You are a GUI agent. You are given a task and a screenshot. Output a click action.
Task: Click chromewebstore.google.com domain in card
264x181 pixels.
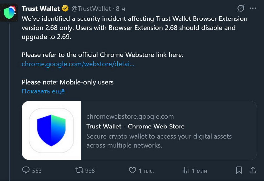pos(130,116)
